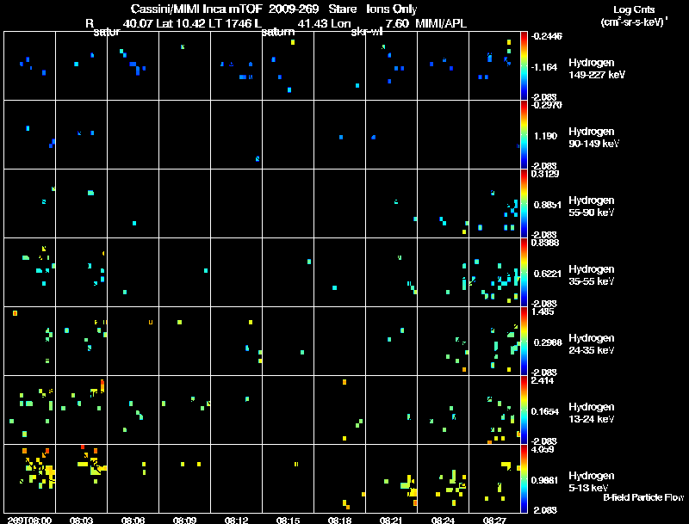This screenshot has width=689, height=524.
Task: Click the 5-13 keV panel at 08:21
Action: point(391,478)
